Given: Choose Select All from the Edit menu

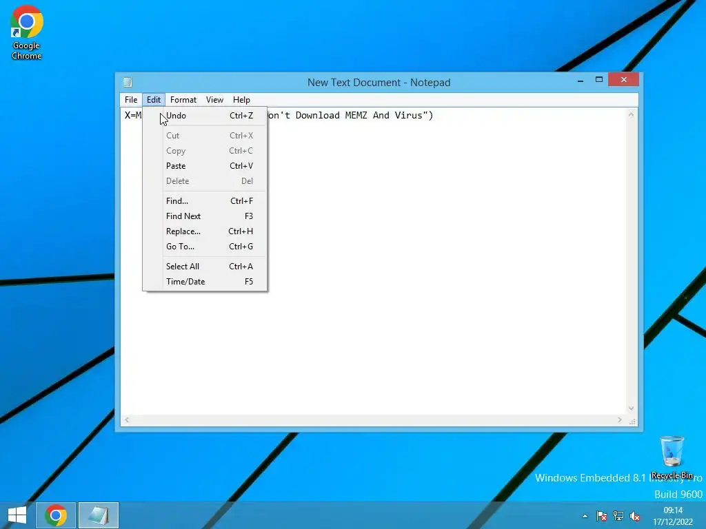Looking at the screenshot, I should (x=205, y=267).
